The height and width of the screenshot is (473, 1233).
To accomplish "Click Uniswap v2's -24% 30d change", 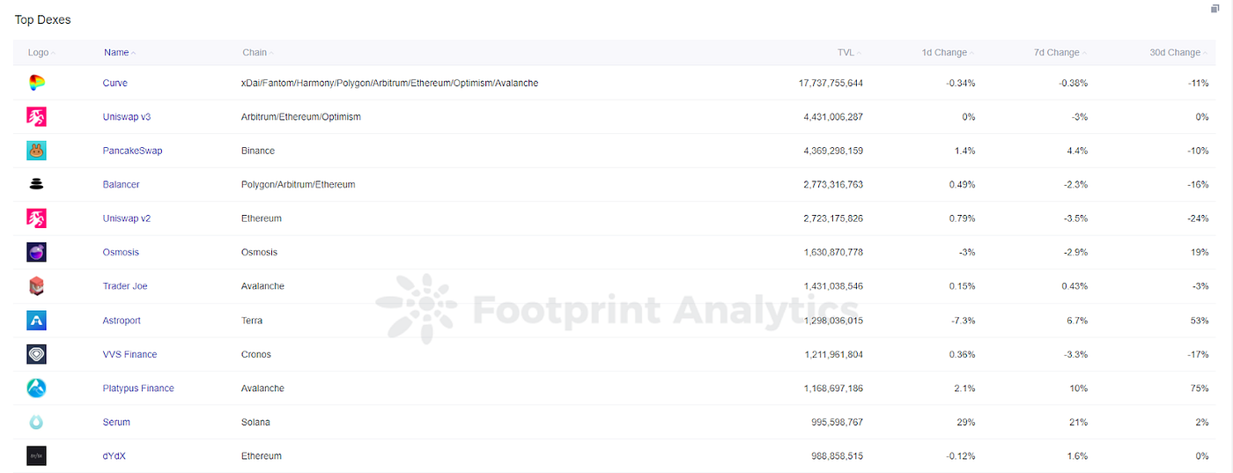I will tap(1197, 218).
